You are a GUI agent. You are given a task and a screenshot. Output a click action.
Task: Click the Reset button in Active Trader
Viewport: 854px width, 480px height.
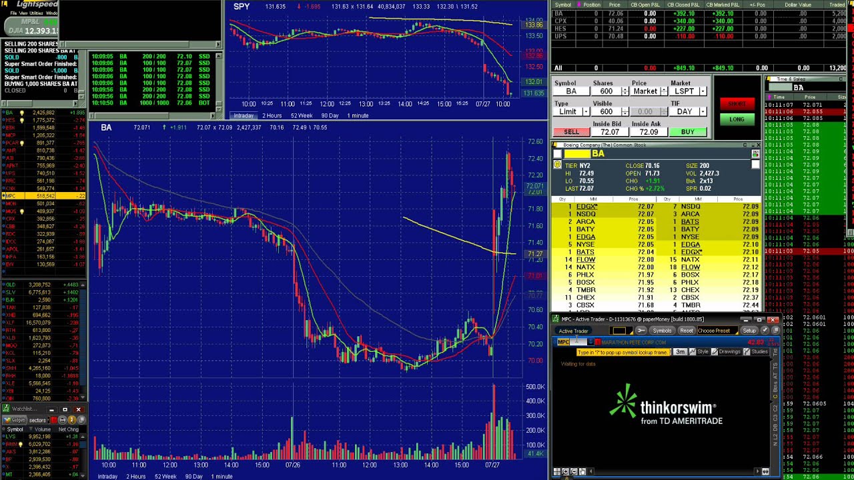tap(687, 331)
